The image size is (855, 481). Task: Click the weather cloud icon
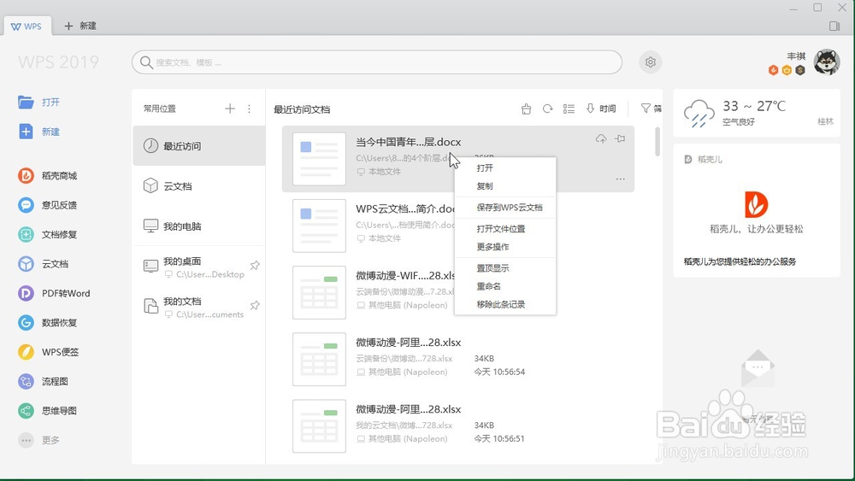699,113
